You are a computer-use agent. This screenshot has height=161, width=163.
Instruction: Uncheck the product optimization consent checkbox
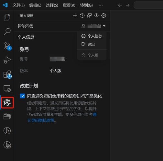[x=22, y=96]
